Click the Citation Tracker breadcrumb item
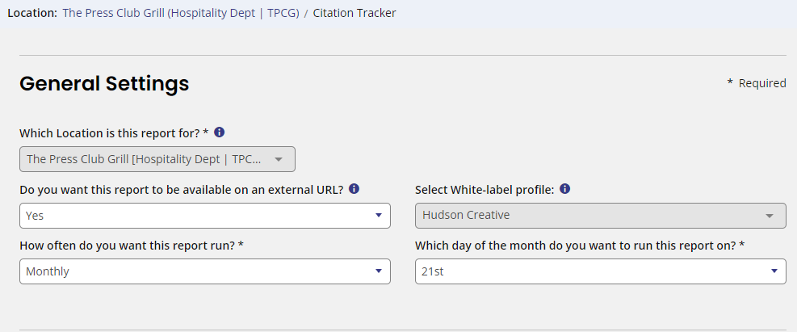797x332 pixels. pos(354,13)
